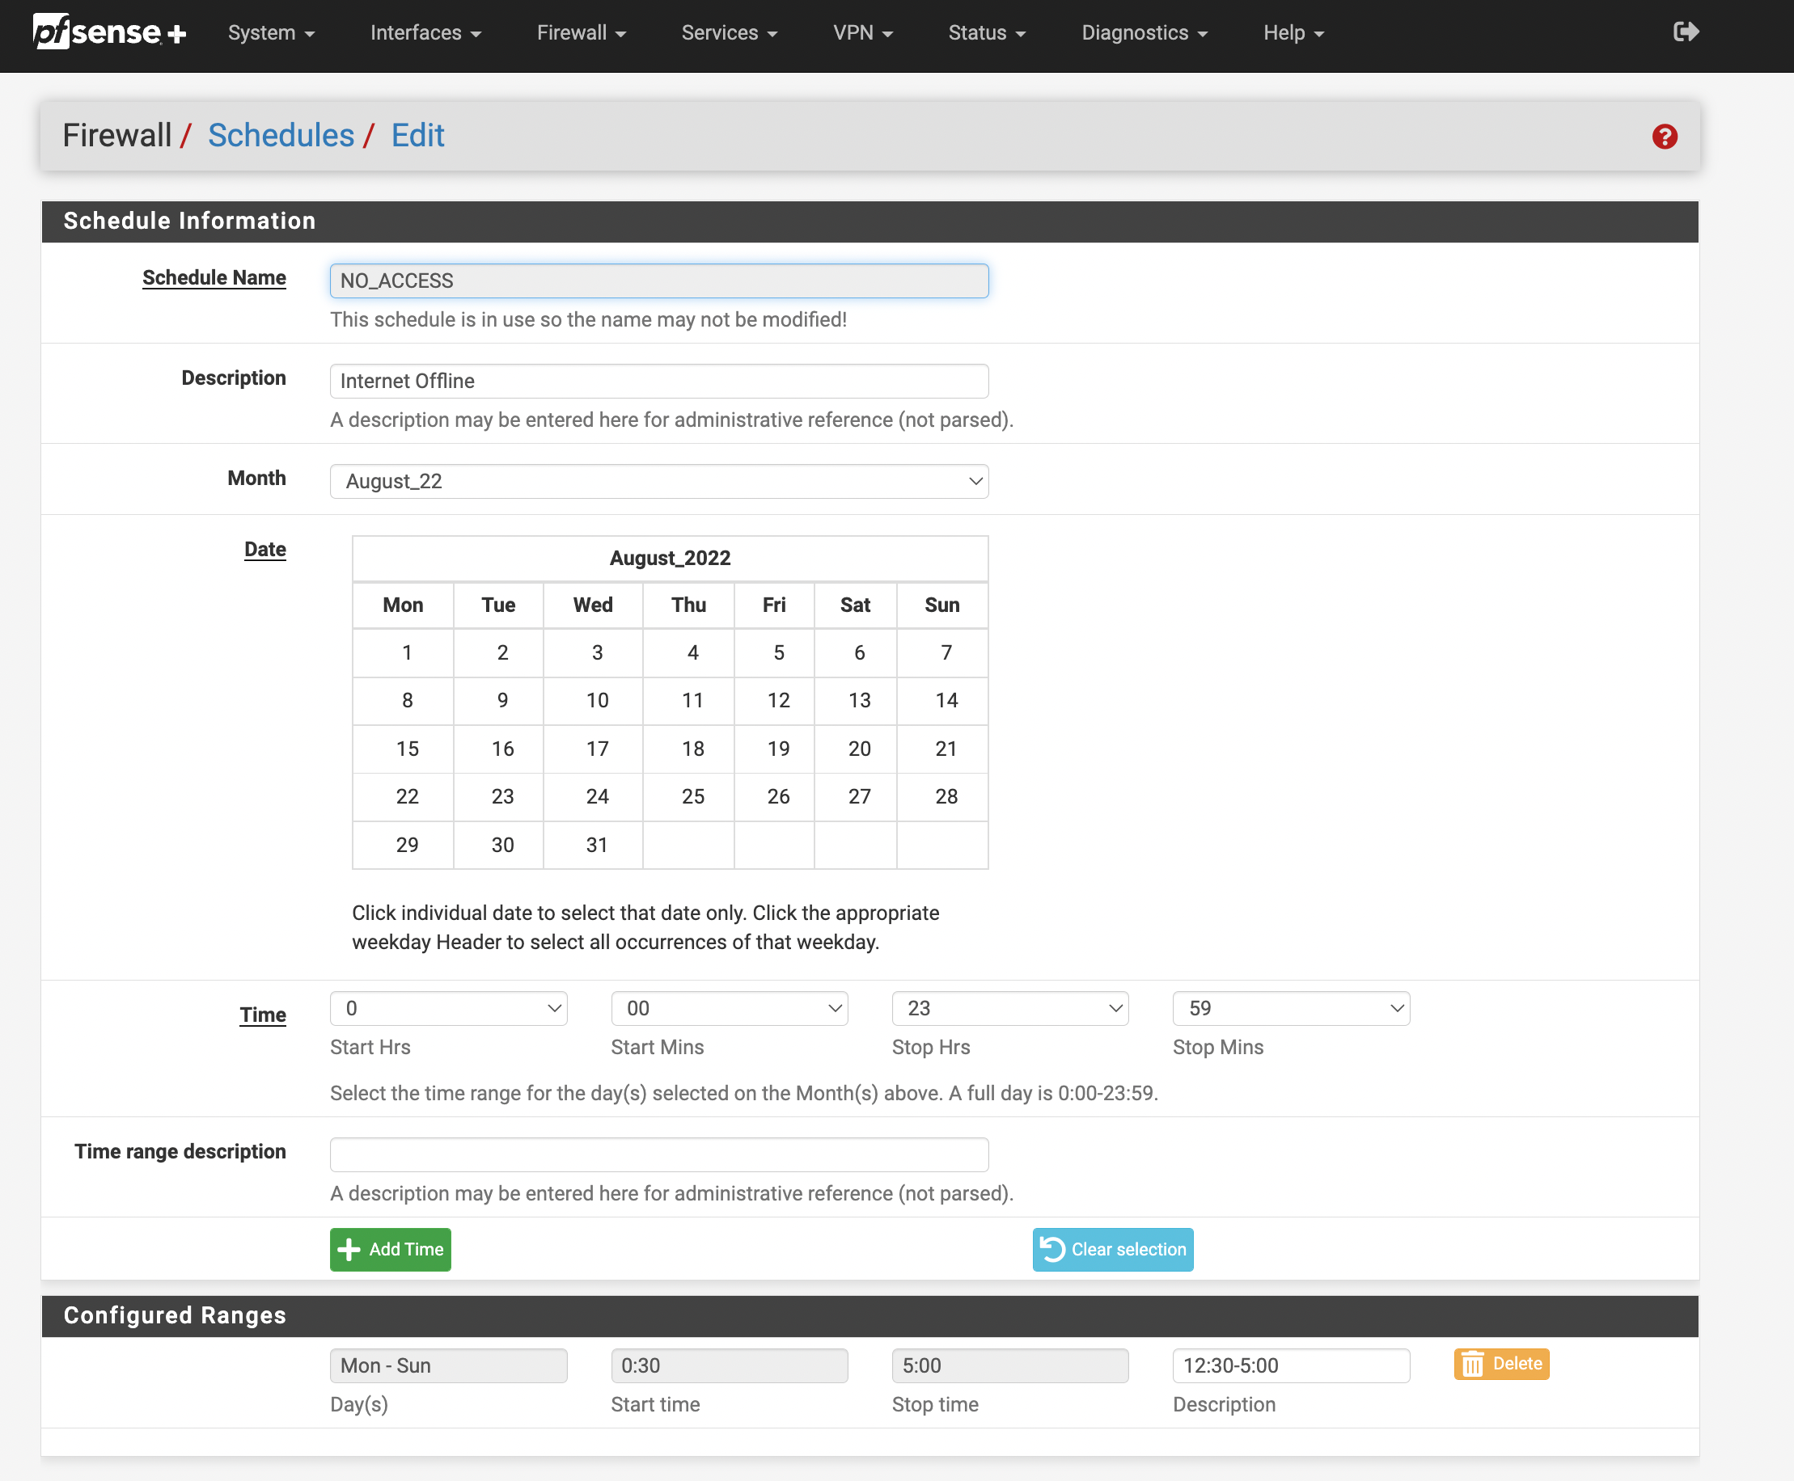Viewport: 1794px width, 1481px height.
Task: Open the Services menu
Action: click(728, 32)
